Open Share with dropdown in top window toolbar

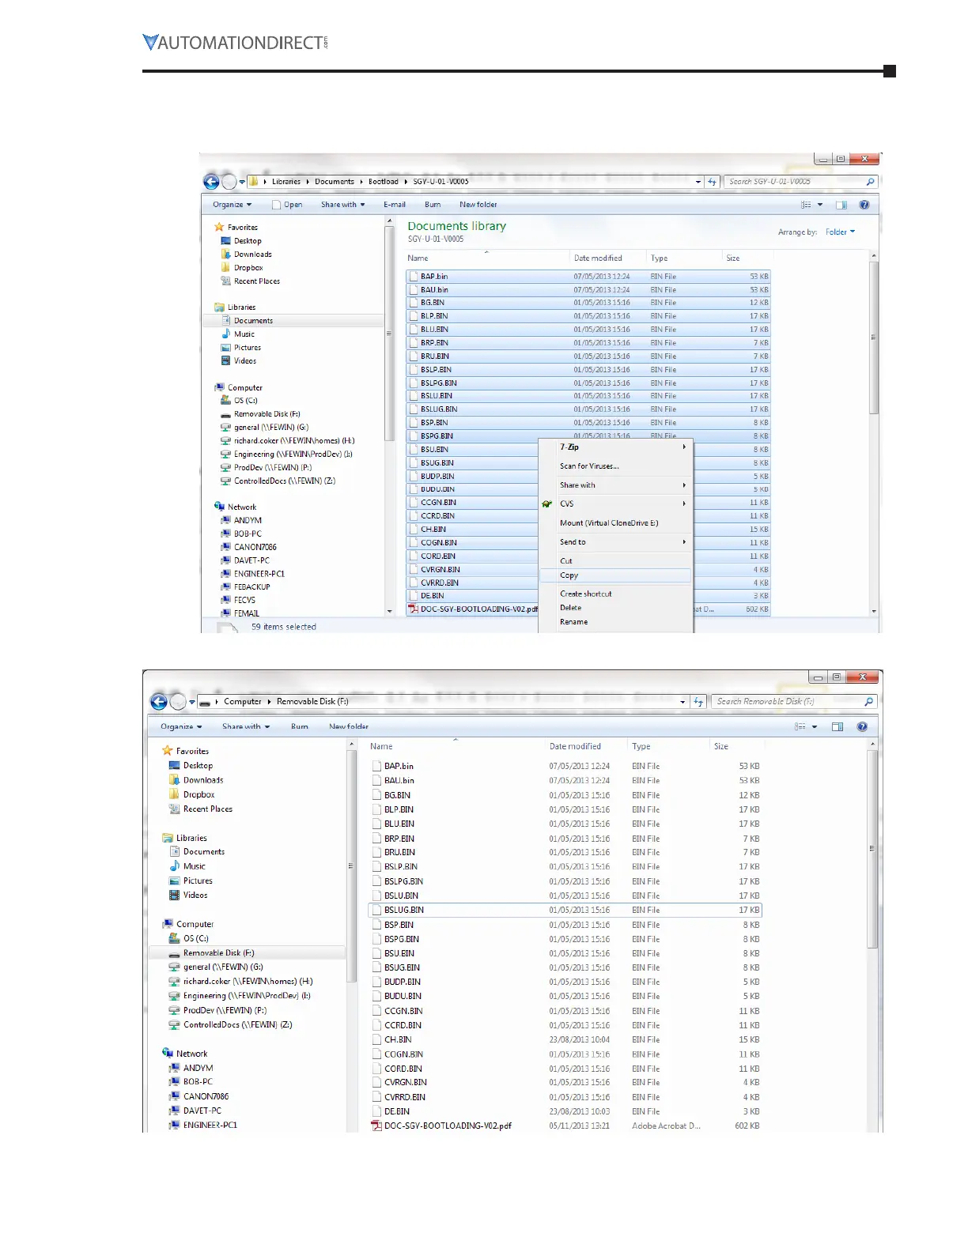point(342,205)
